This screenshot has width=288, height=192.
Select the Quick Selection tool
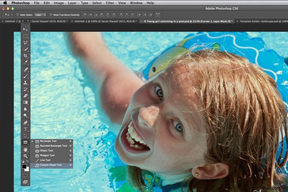[25, 49]
